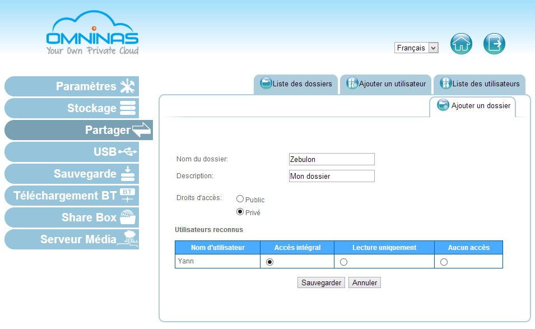The image size is (535, 329).
Task: Select the Ajouter un dossier sub-tab
Action: (x=473, y=106)
